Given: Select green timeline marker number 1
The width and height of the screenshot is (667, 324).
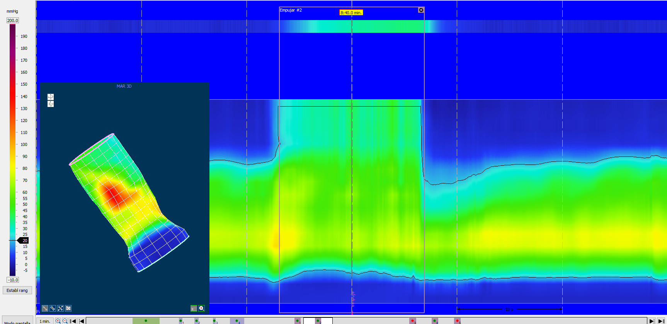Looking at the screenshot, I should (180, 321).
